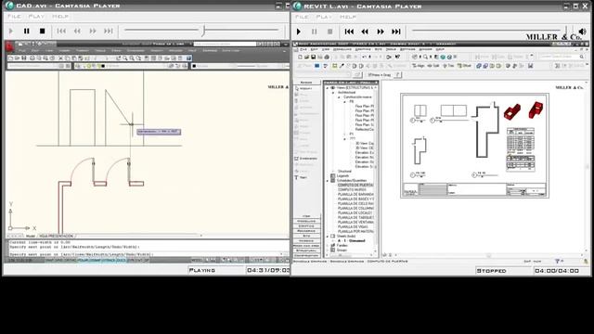Image resolution: width=594 pixels, height=334 pixels.
Task: Open the Play menu in the REVIT L.avi player
Action: [x=324, y=17]
